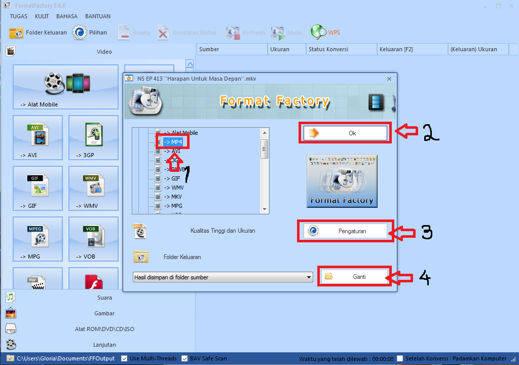Select '-> AVI' in format list

click(172, 151)
